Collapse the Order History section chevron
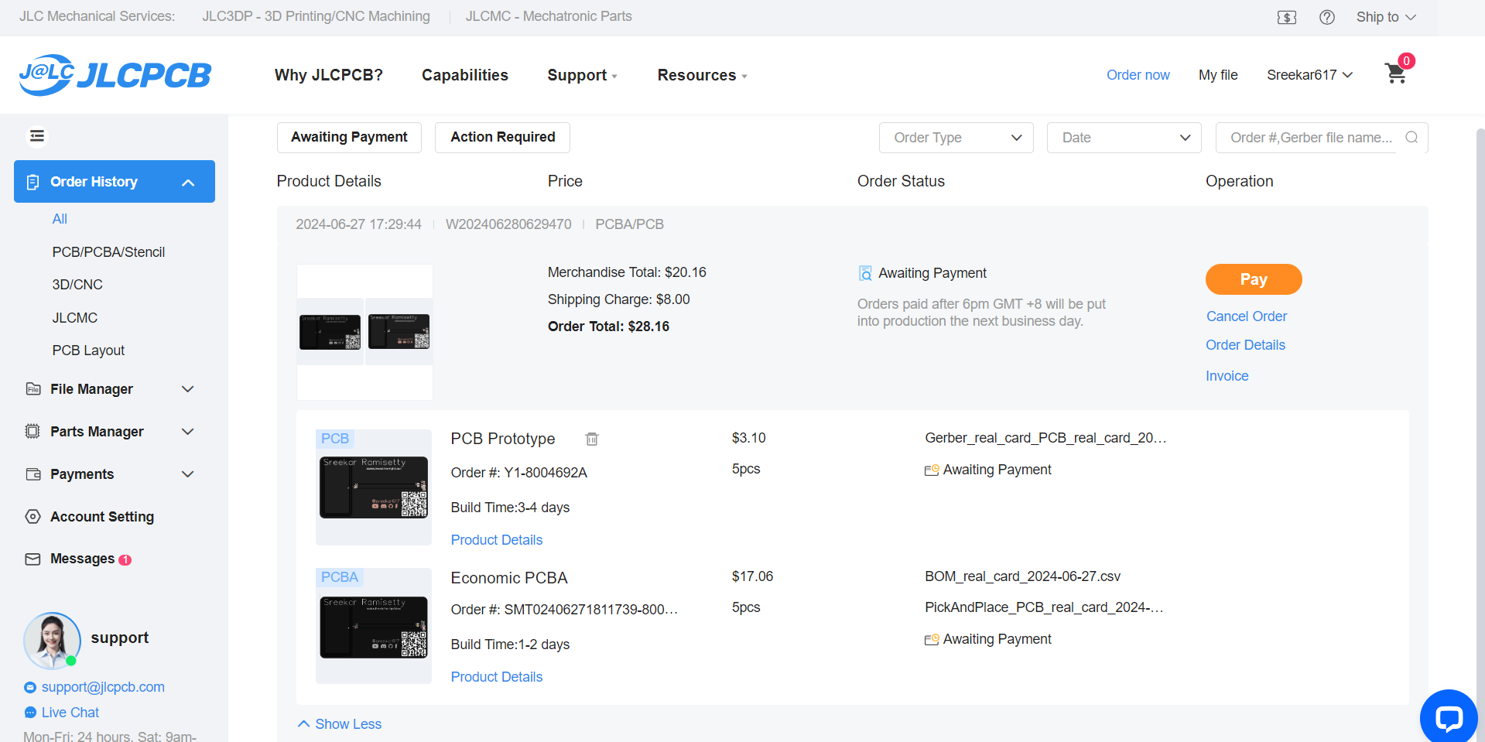 pyautogui.click(x=188, y=183)
